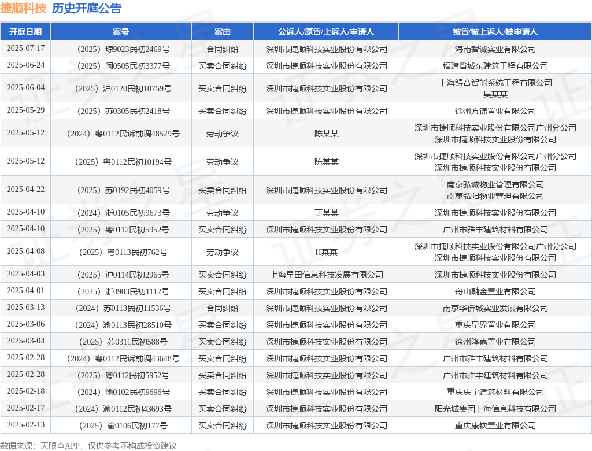
Task: Click the date 2025-05-29
Action: click(x=25, y=110)
